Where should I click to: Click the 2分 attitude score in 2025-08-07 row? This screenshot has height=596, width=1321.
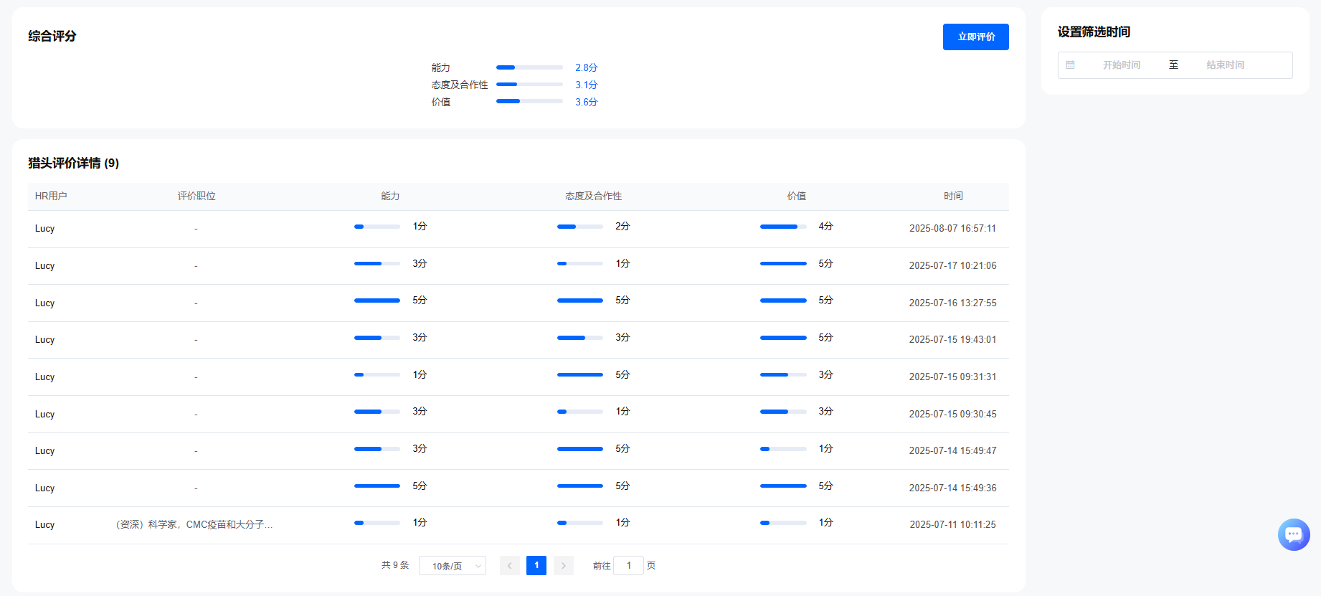622,227
